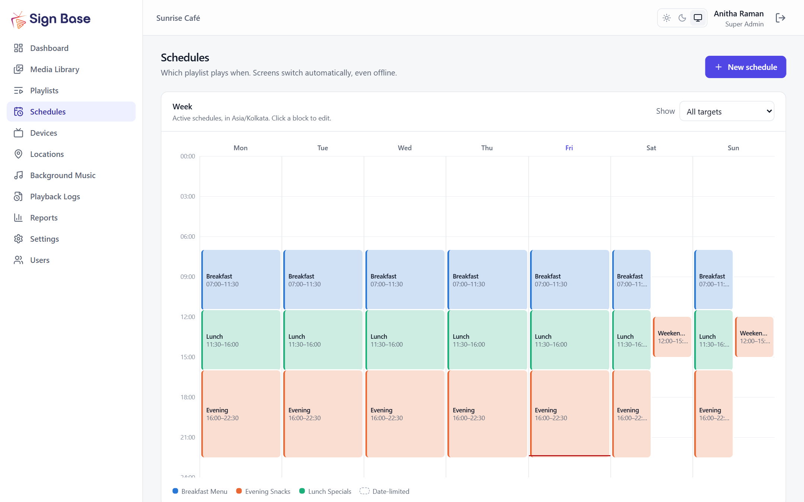
Task: Click the New schedule button
Action: [746, 67]
